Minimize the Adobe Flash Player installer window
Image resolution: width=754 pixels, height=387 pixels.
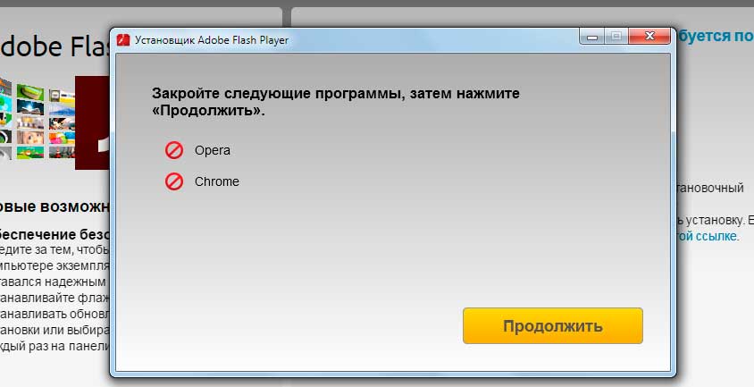tap(592, 36)
